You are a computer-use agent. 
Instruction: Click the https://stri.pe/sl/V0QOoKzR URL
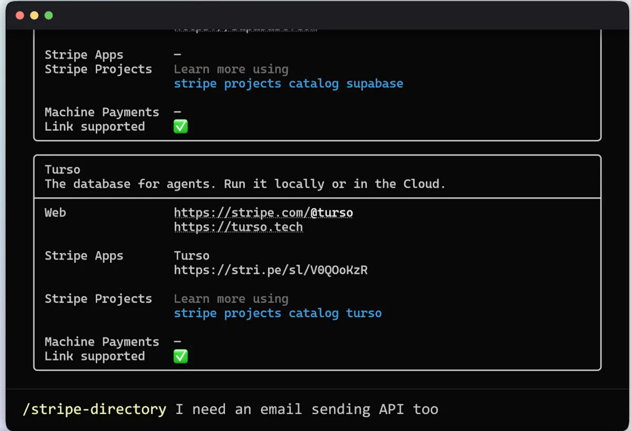(x=271, y=270)
